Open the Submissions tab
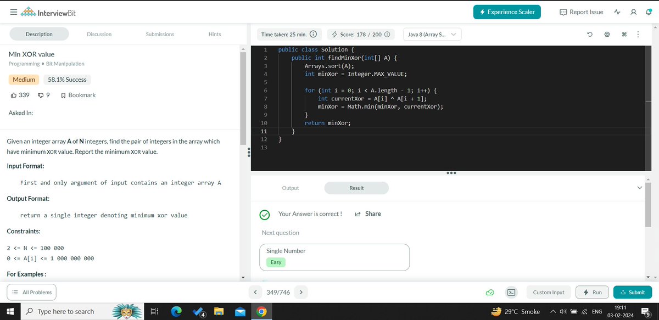 160,34
